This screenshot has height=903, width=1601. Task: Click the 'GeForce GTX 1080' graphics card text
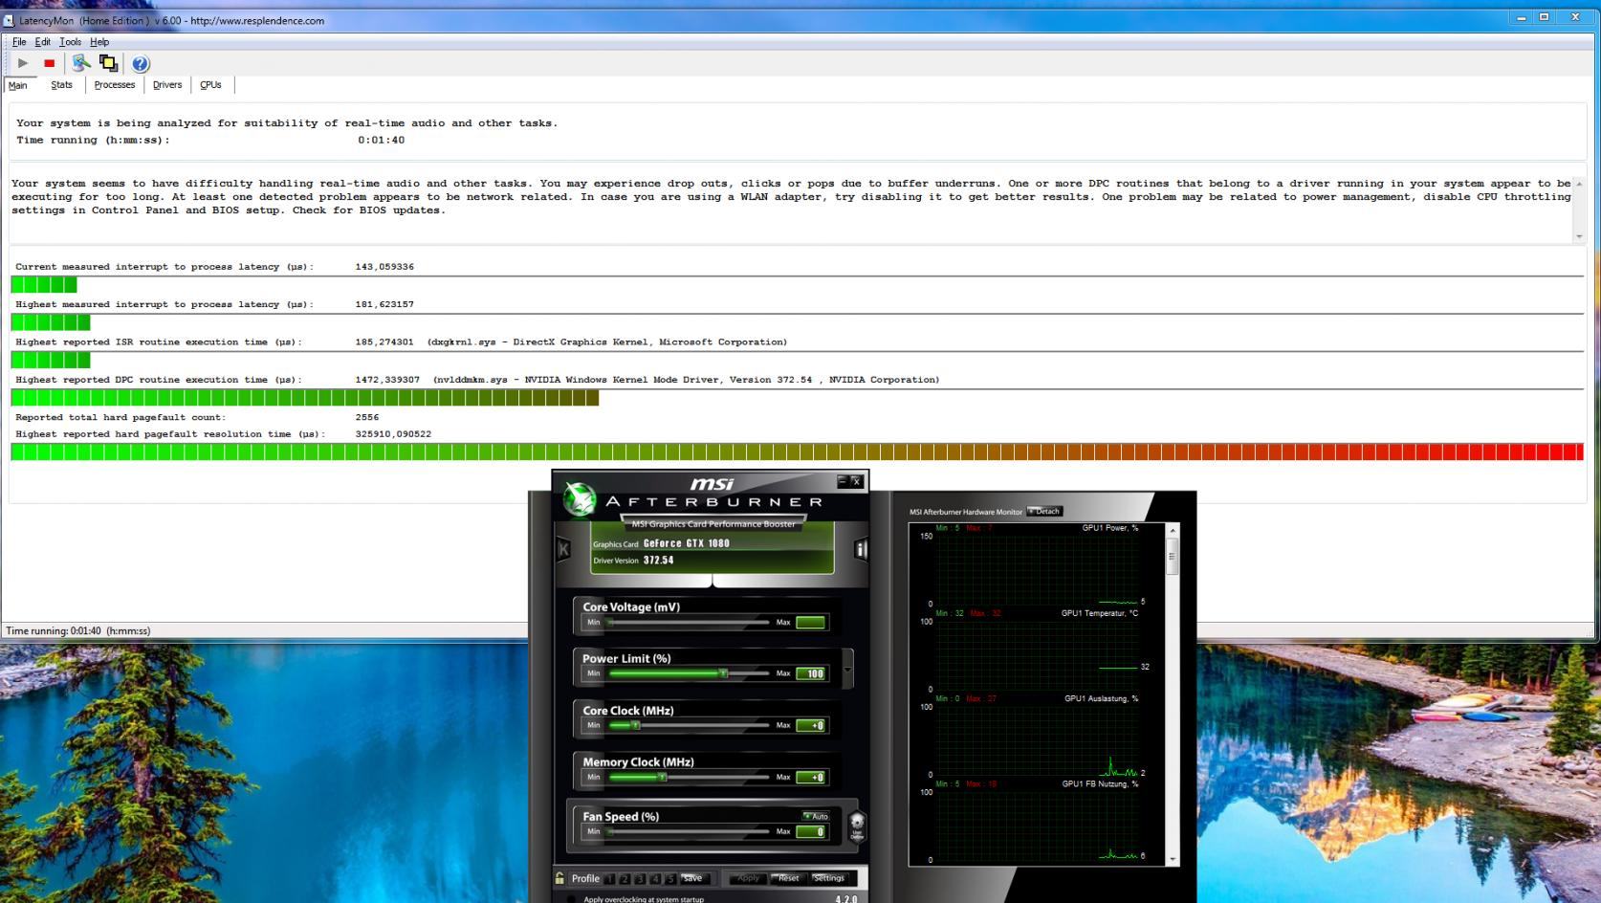coord(687,543)
